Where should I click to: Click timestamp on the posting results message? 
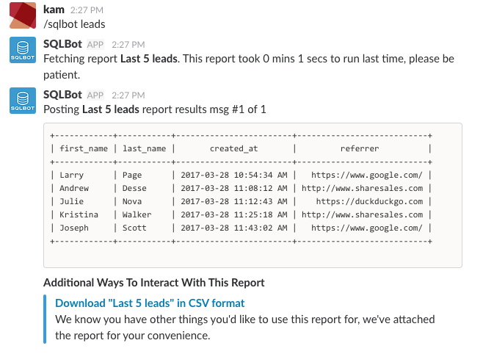pyautogui.click(x=128, y=95)
